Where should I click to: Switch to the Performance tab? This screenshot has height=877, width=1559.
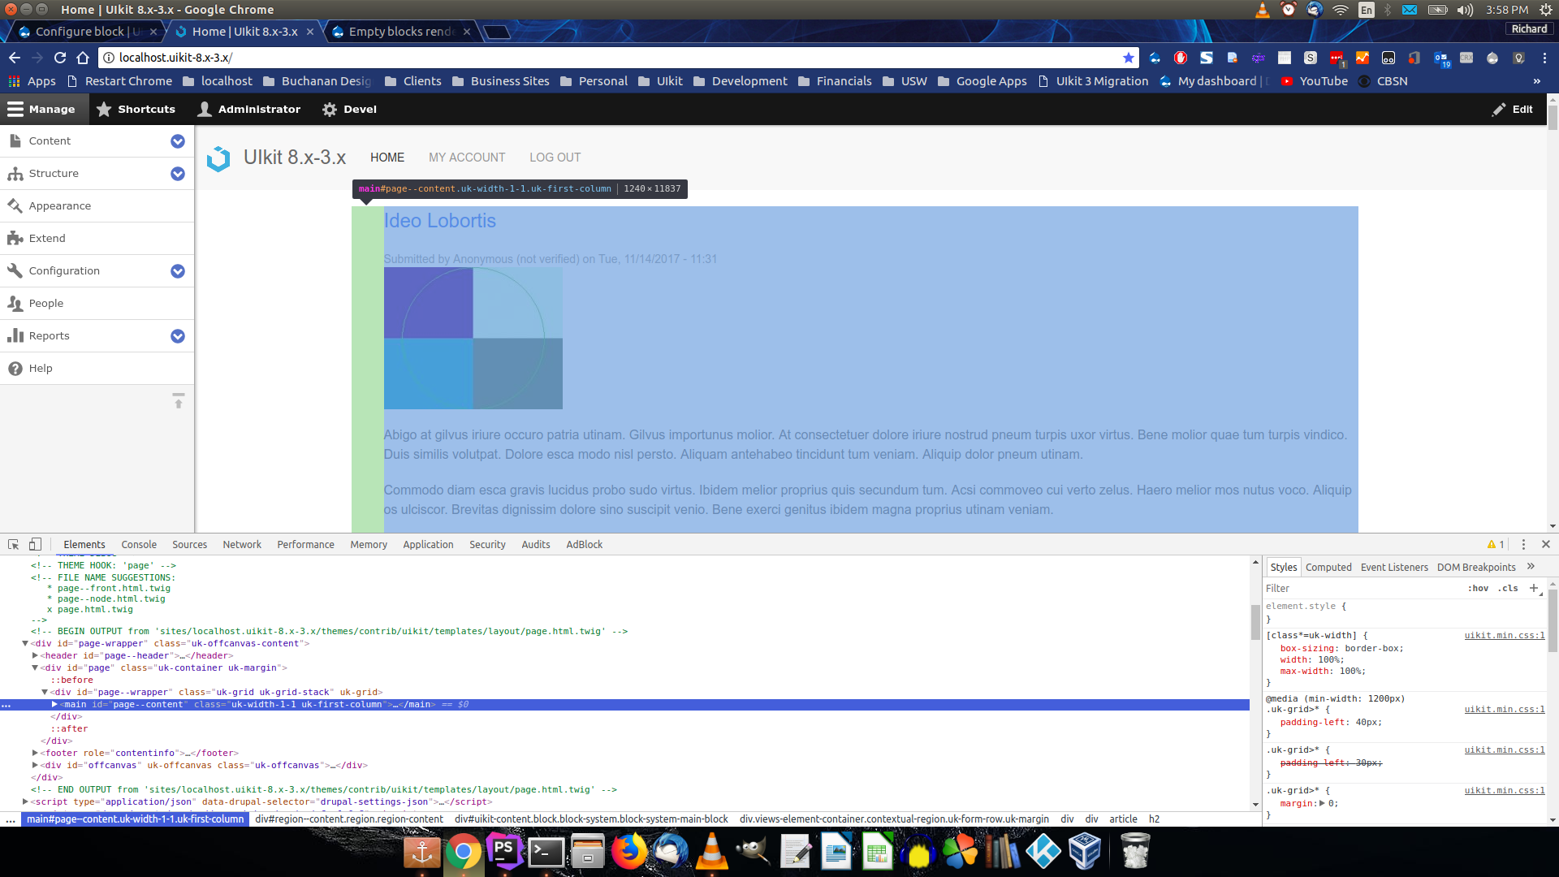305,544
